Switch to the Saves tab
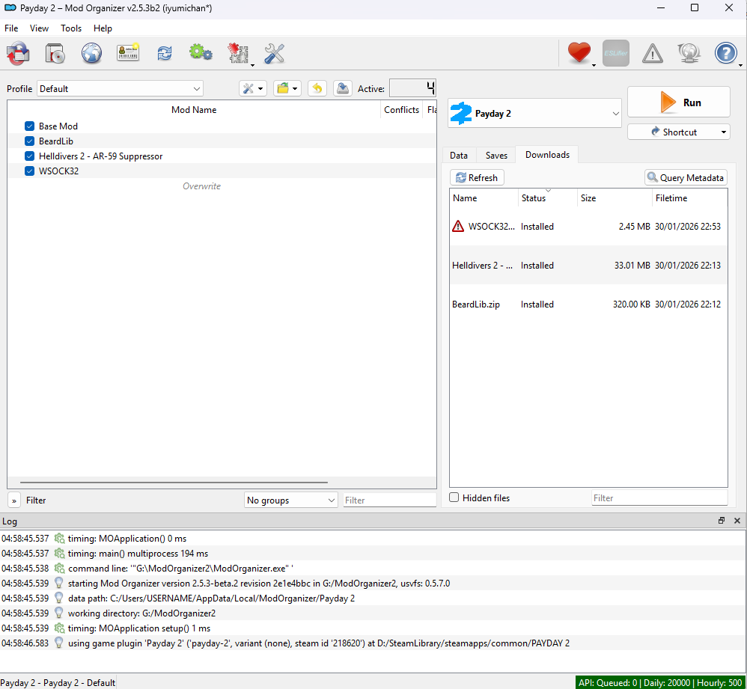The image size is (747, 689). (496, 156)
